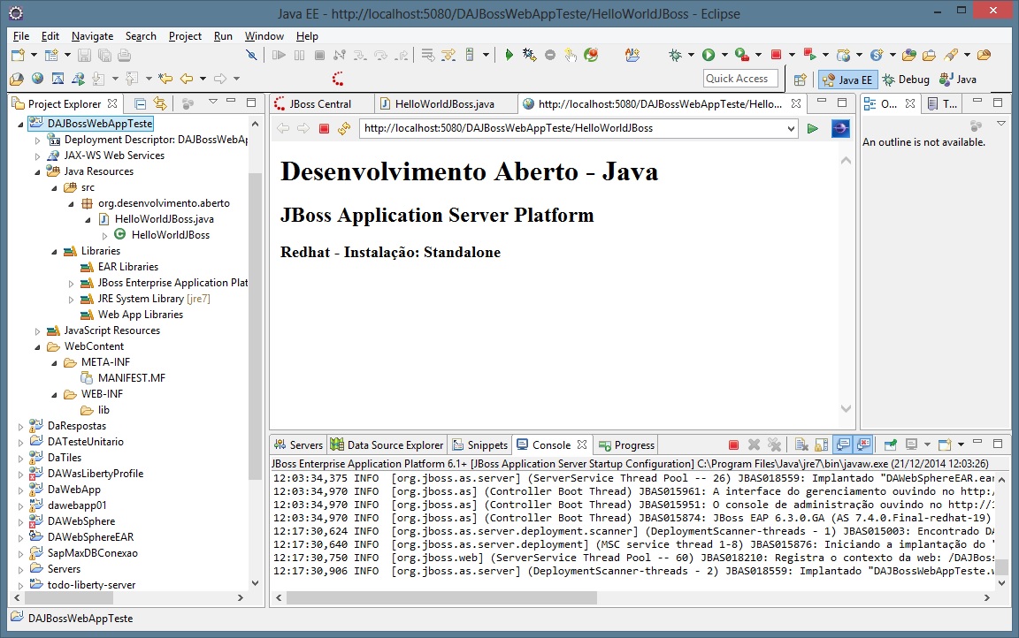
Task: Toggle Skip All Breakpoints button
Action: (251, 55)
